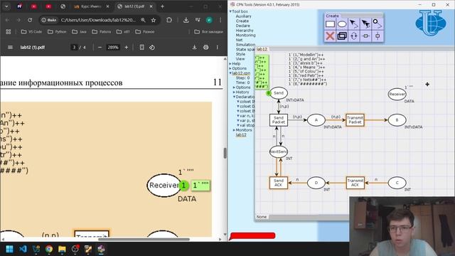Open the Hierarchy toolbox entry
The width and height of the screenshot is (455, 256).
(245, 31)
